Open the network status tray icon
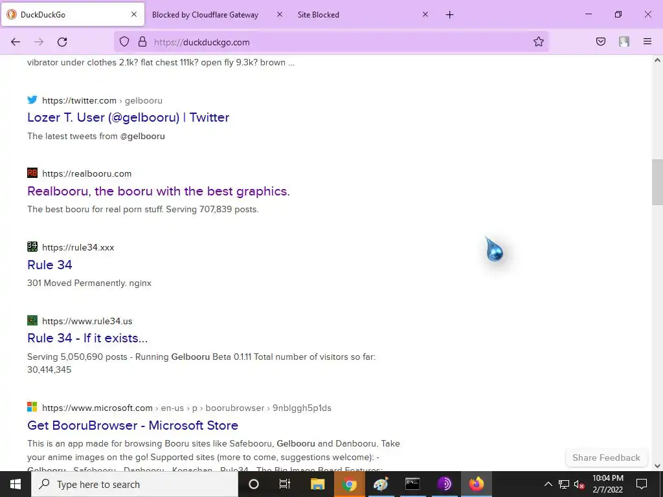The height and width of the screenshot is (497, 663). (x=564, y=484)
